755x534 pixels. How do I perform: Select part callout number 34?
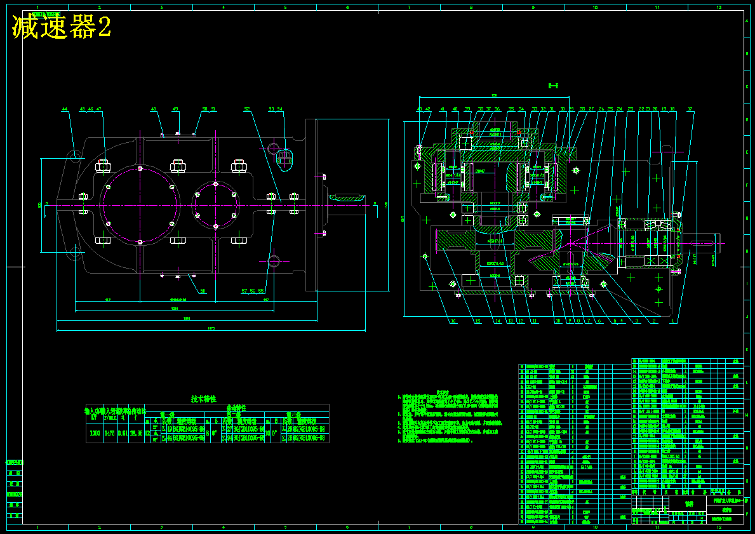(521, 109)
